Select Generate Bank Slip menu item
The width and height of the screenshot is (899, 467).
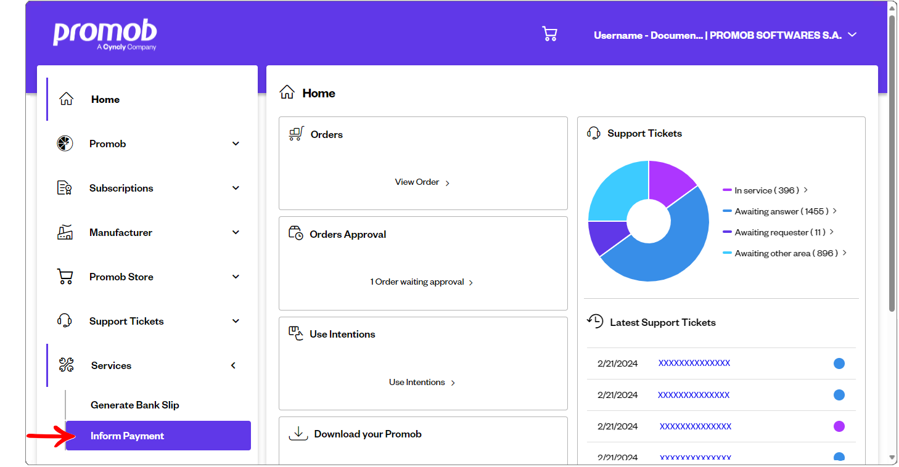coord(135,405)
